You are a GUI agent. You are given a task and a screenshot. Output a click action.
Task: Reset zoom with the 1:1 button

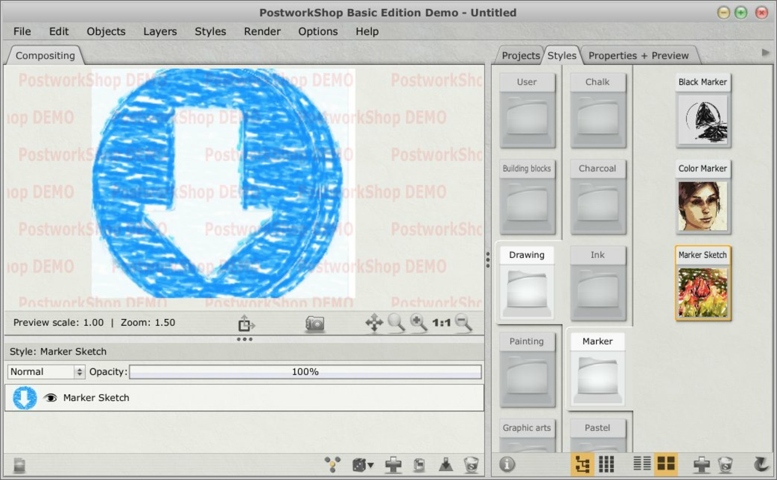[441, 323]
